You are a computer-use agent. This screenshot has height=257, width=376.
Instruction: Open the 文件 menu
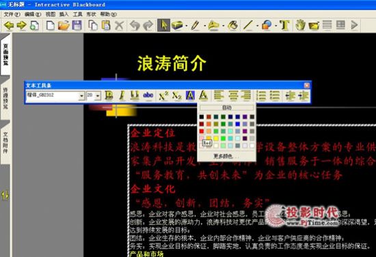pyautogui.click(x=12, y=14)
